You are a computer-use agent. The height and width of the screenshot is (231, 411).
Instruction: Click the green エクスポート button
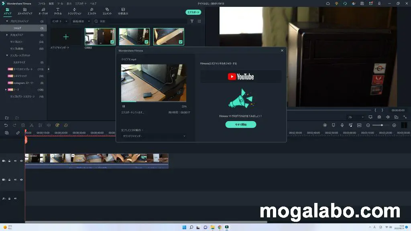193,12
